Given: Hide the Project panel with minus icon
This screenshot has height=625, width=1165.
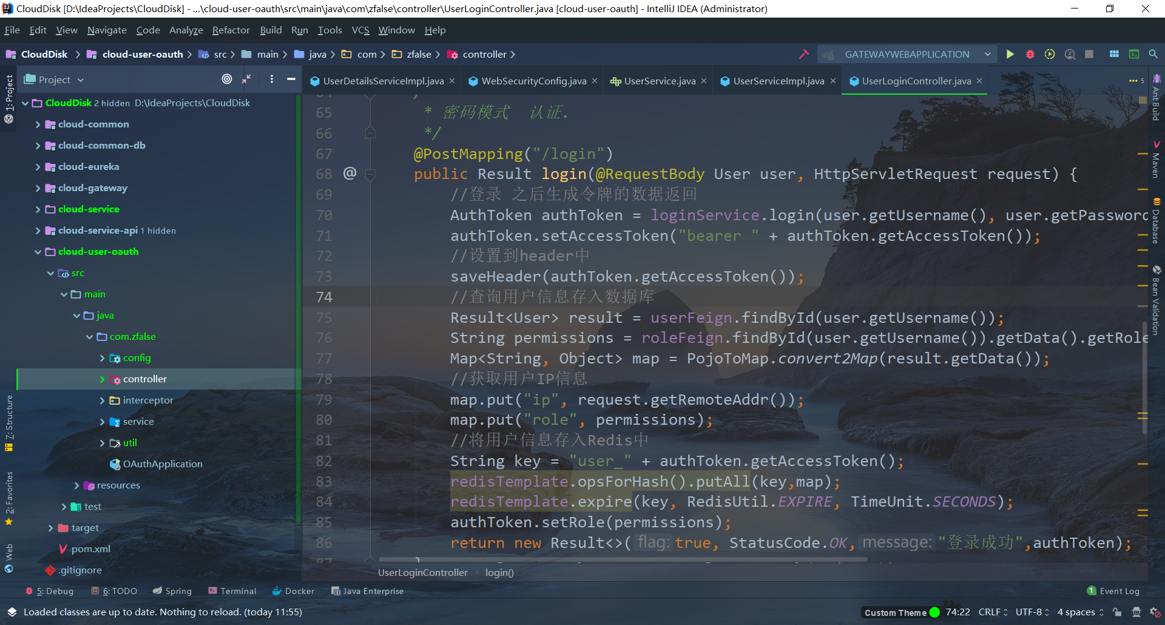Looking at the screenshot, I should click(291, 79).
